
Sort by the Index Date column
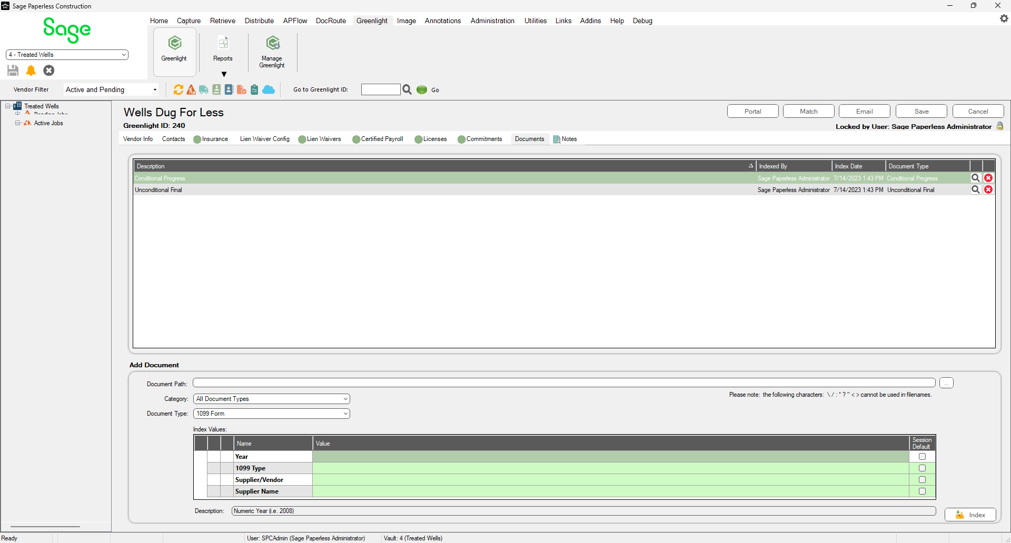pos(859,166)
